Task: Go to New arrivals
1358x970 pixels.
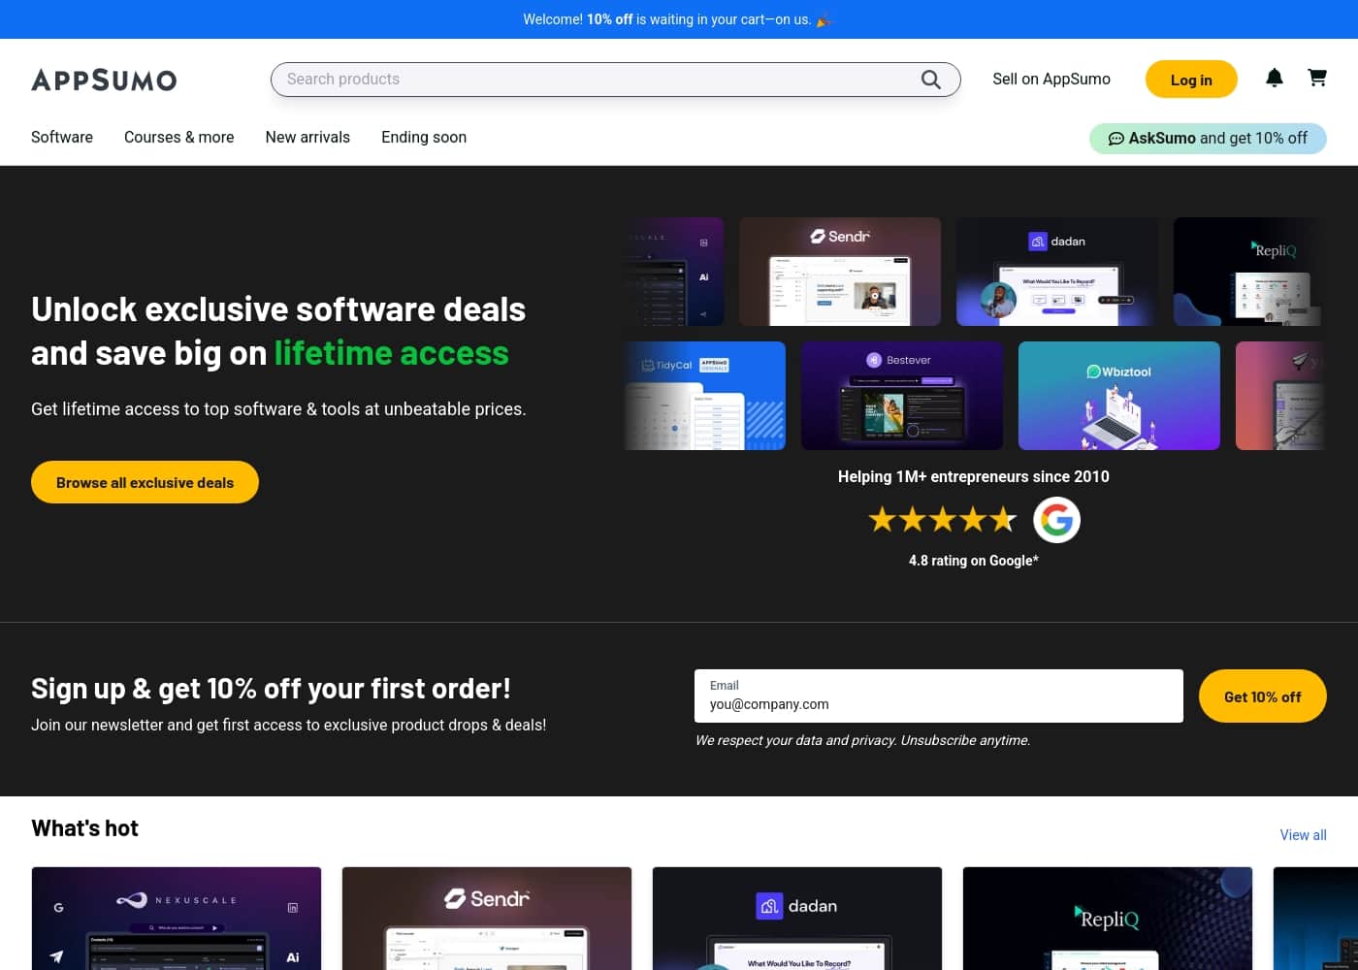Action: (x=307, y=137)
